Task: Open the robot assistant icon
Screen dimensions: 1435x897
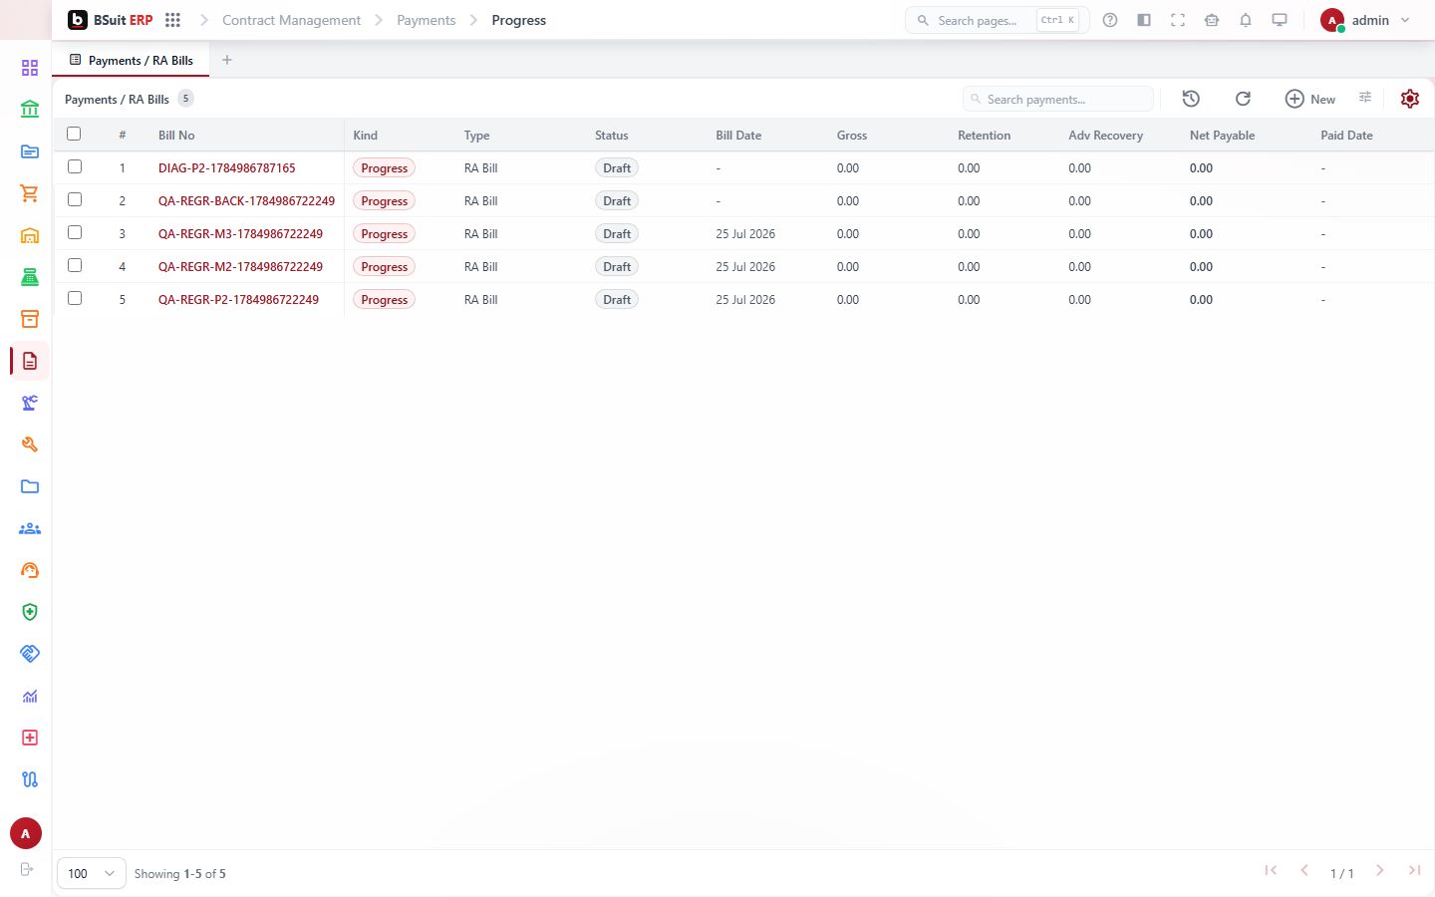Action: (1212, 20)
